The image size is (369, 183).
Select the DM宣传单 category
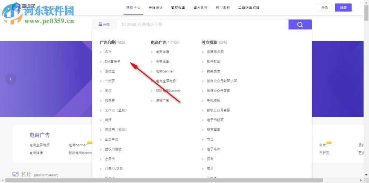[x=113, y=62]
